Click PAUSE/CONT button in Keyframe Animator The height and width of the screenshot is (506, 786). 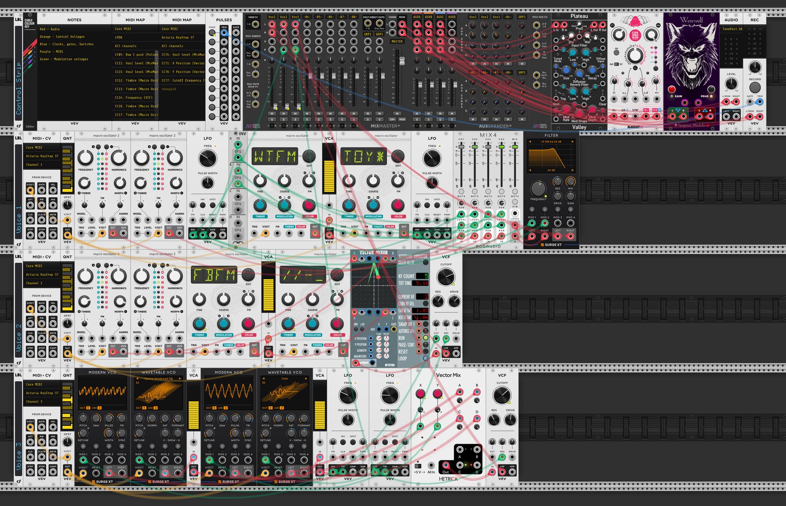[x=426, y=345]
